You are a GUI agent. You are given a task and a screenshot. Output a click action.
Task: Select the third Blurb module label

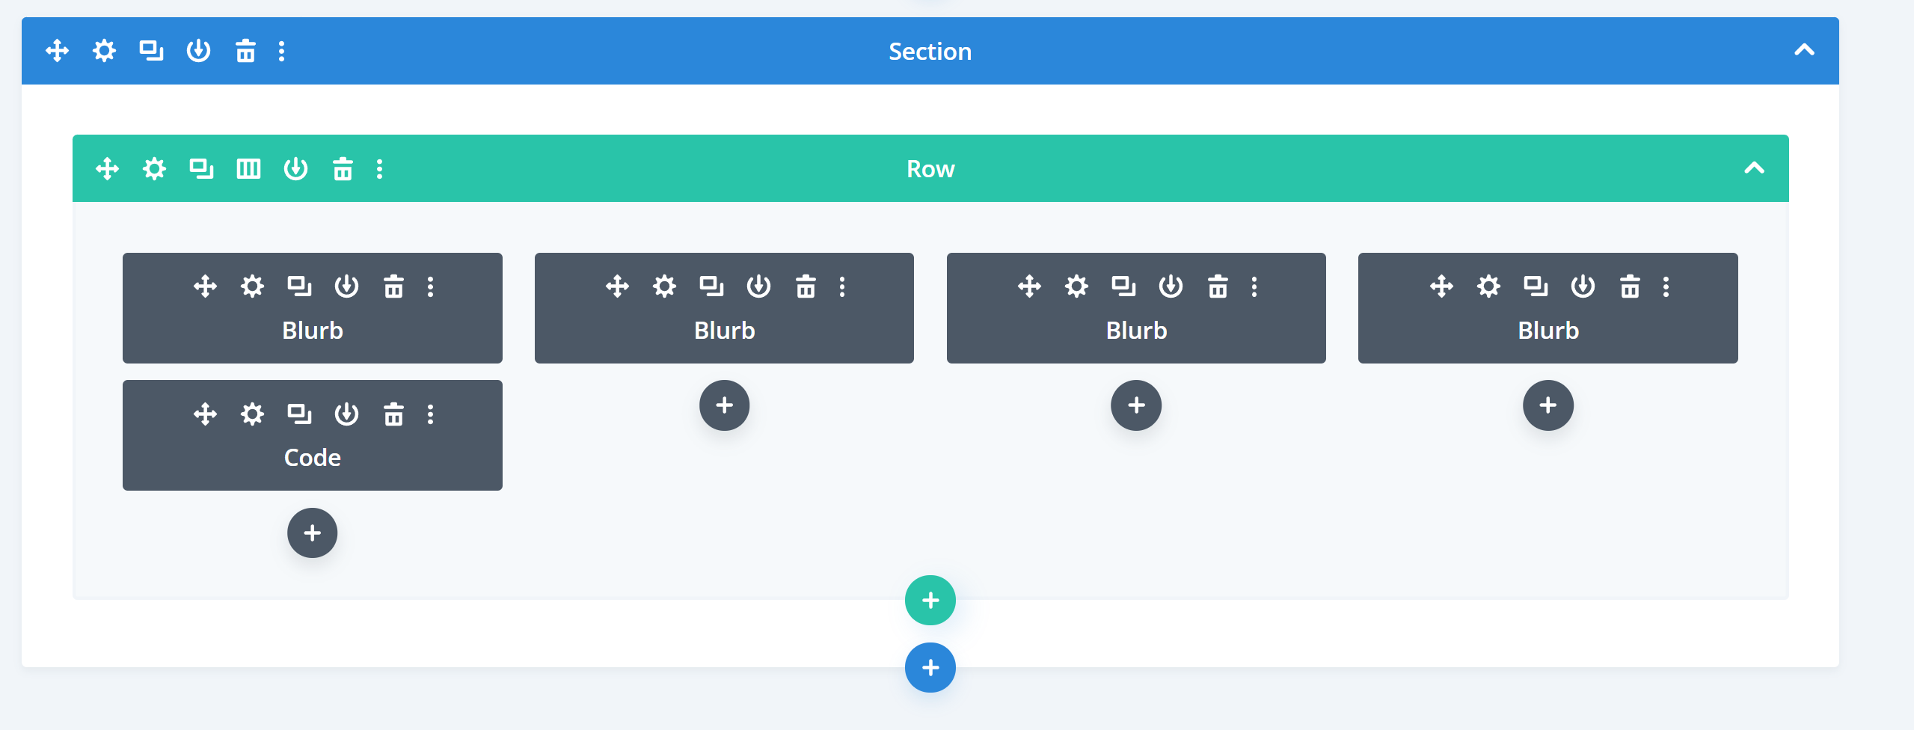1136,331
